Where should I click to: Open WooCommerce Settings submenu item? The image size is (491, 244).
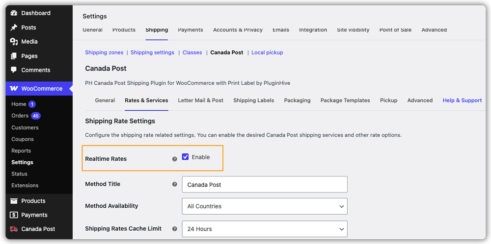coord(22,162)
